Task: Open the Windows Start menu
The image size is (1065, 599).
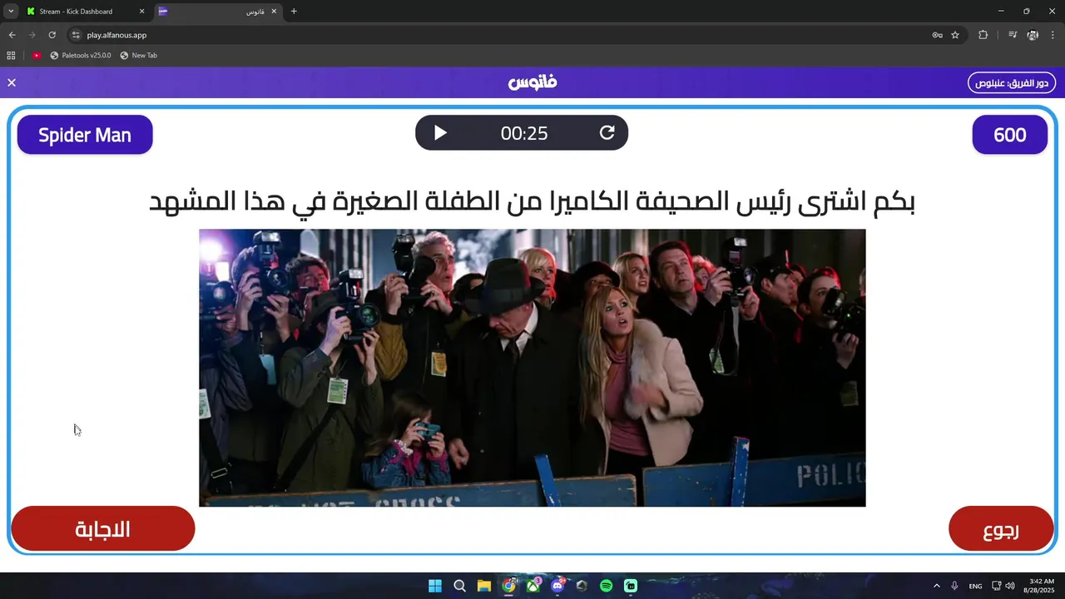Action: pos(435,586)
